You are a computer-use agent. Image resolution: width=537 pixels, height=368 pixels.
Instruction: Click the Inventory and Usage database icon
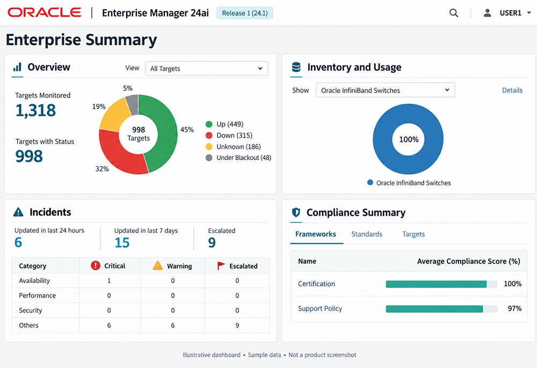[296, 67]
